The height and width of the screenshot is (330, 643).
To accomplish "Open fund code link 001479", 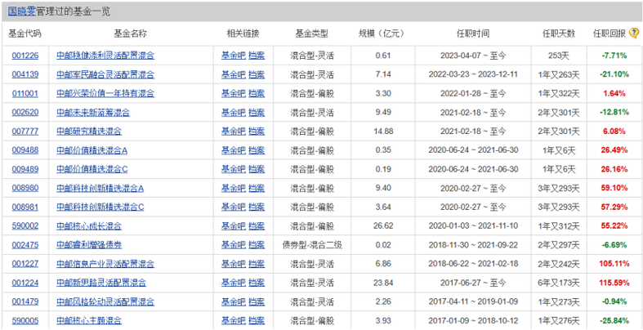I will point(25,301).
